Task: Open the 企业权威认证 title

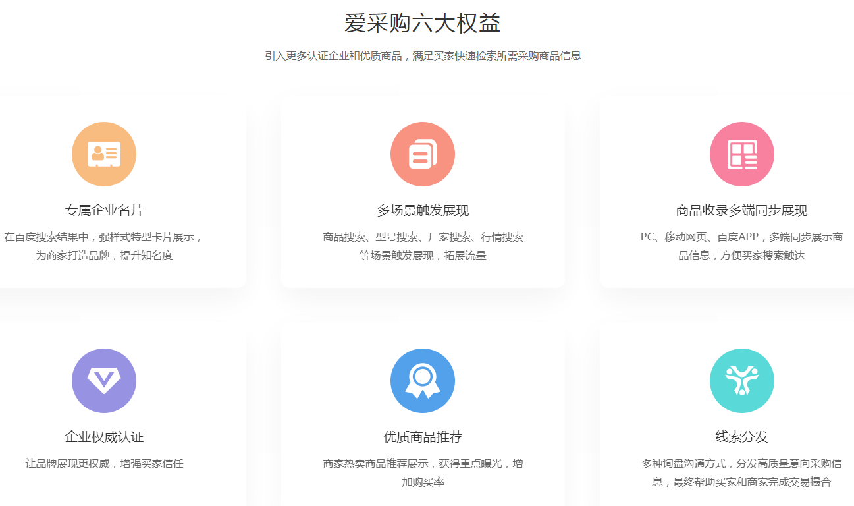Action: [104, 437]
